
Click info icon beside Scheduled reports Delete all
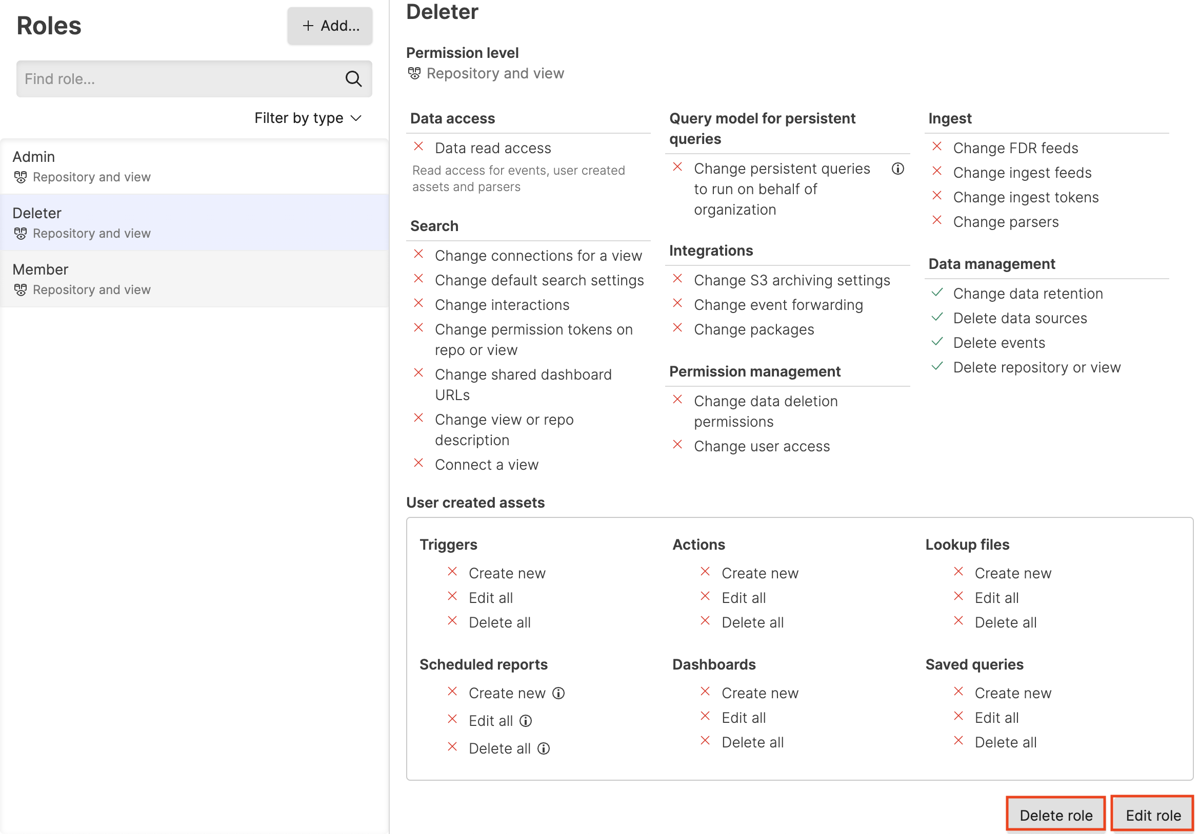(x=544, y=748)
